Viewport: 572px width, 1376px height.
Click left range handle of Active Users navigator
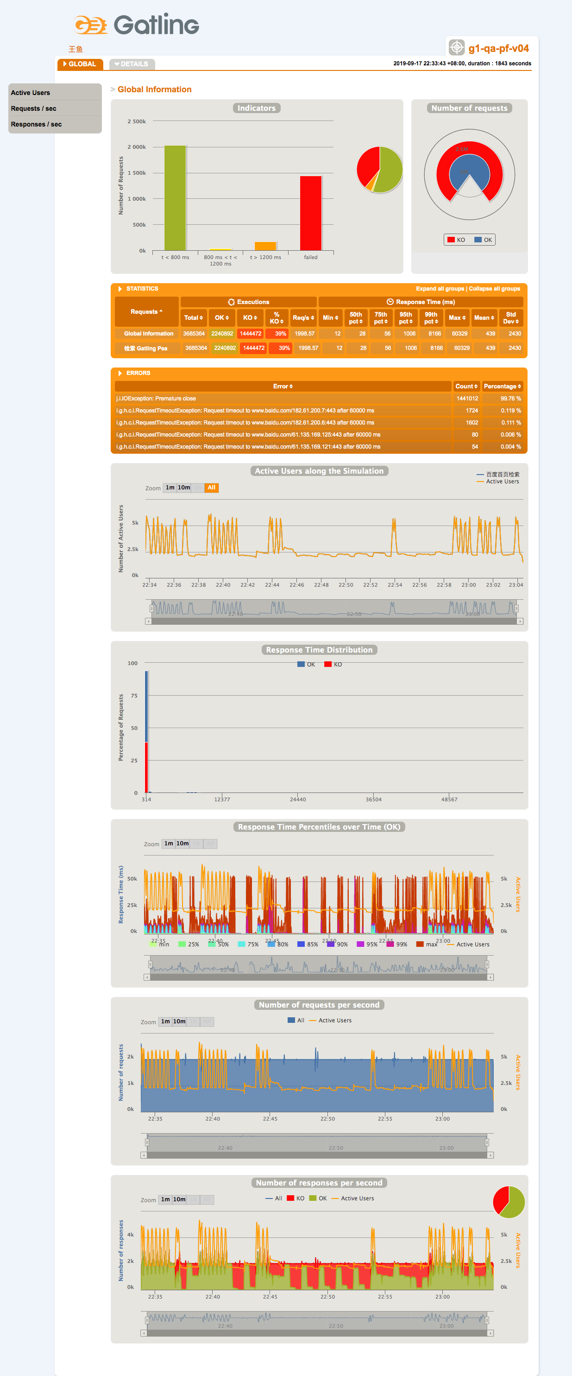[151, 609]
